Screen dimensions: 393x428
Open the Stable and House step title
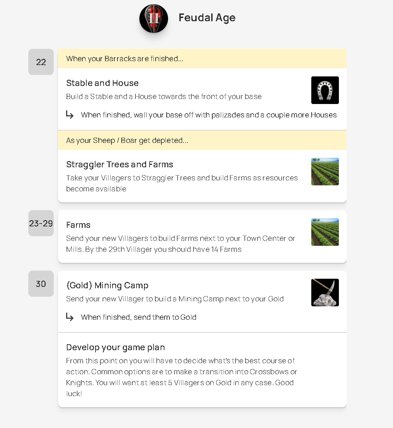coord(102,83)
